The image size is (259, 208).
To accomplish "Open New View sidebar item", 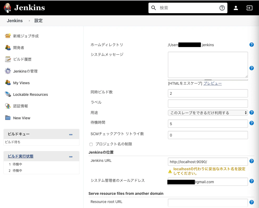I will point(22,118).
